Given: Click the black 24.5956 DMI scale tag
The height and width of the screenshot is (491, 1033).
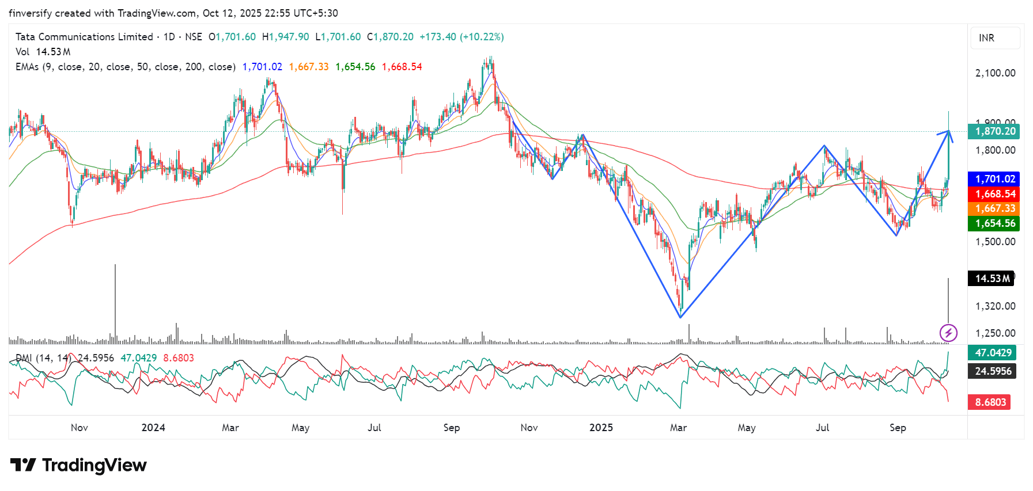Looking at the screenshot, I should [x=992, y=371].
